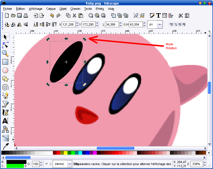The height and width of the screenshot is (169, 213).
Task: Open the Fichier menu
Action: click(x=8, y=9)
